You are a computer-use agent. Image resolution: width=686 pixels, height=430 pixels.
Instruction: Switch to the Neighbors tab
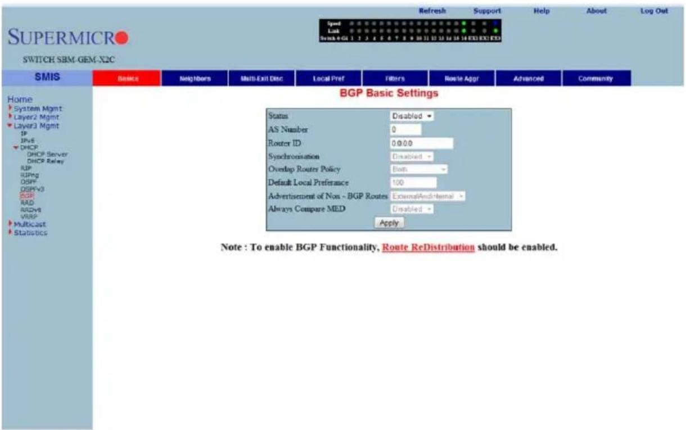pos(194,79)
